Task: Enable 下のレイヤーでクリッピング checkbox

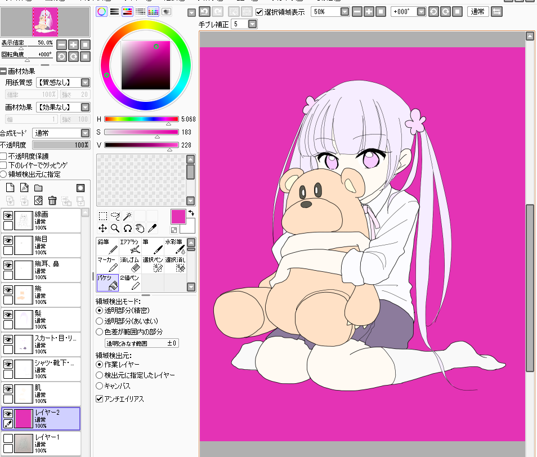Action: (x=3, y=165)
